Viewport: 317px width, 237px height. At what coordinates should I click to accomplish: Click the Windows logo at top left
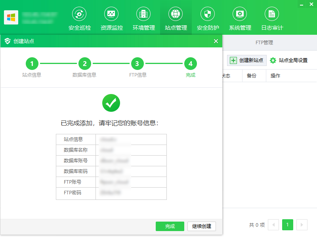point(11,17)
